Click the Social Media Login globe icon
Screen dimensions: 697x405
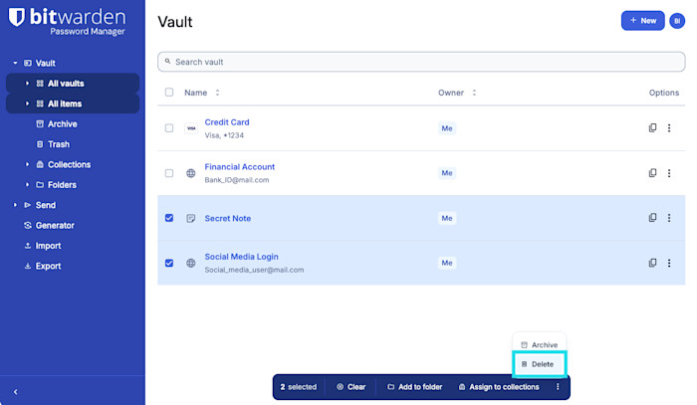(x=191, y=263)
